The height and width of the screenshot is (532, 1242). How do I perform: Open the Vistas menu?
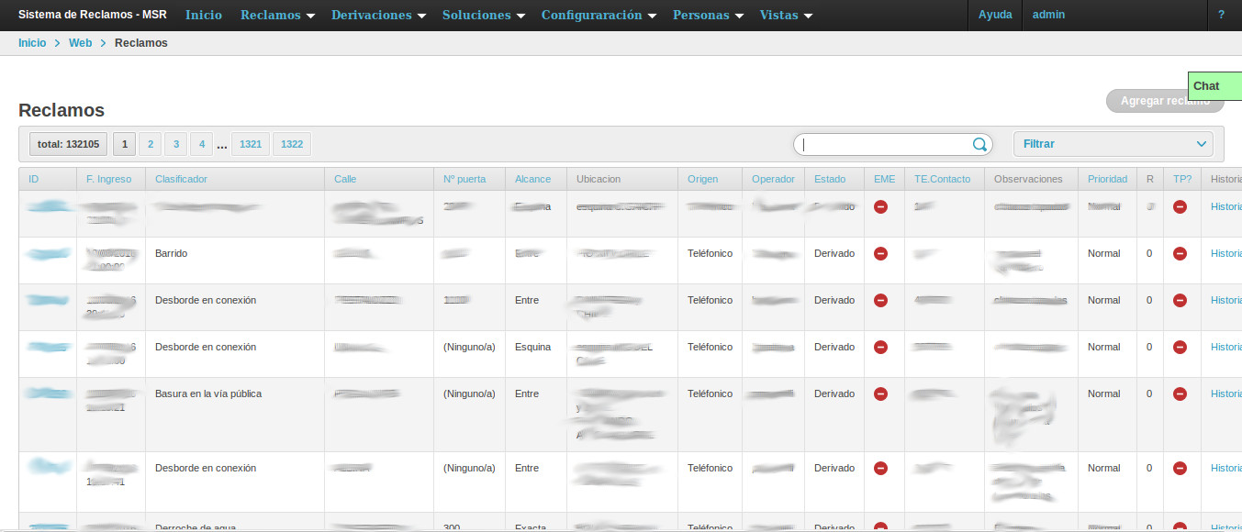click(785, 16)
